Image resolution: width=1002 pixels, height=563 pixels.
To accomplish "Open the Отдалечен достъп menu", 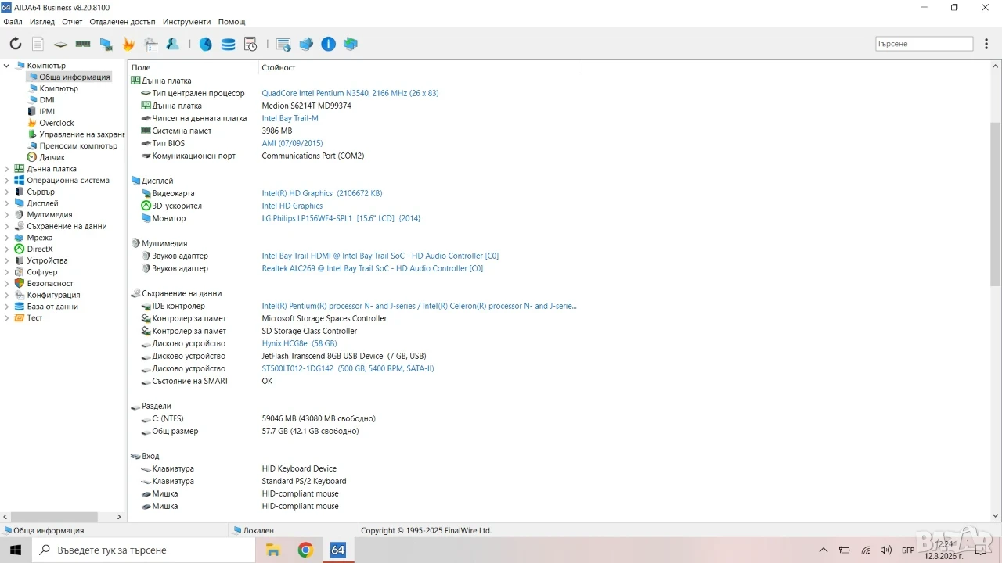I will [x=122, y=22].
